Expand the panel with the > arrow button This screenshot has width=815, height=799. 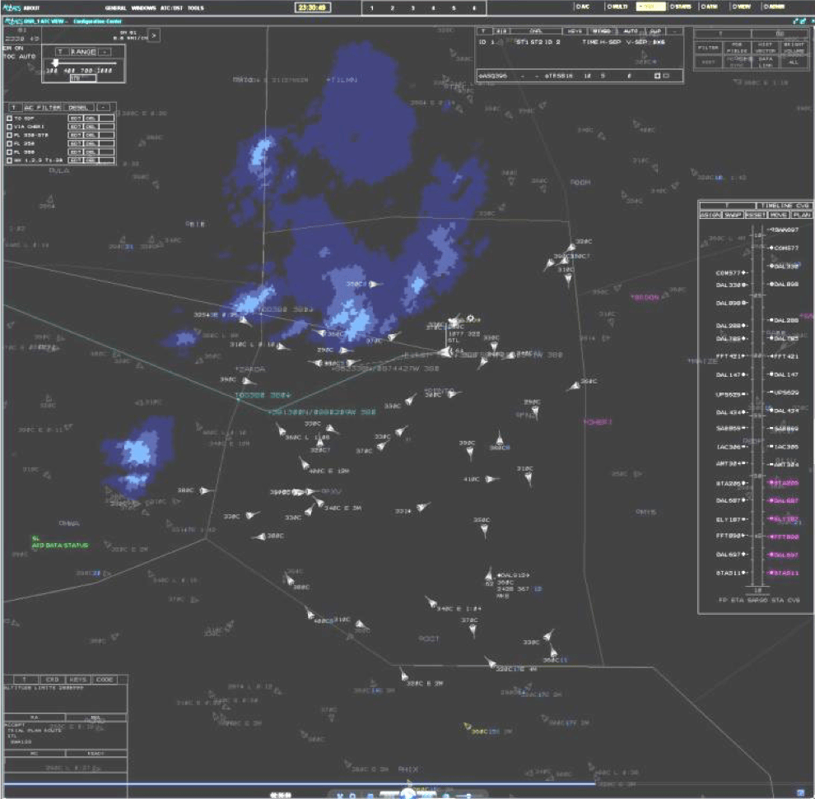pyautogui.click(x=154, y=35)
